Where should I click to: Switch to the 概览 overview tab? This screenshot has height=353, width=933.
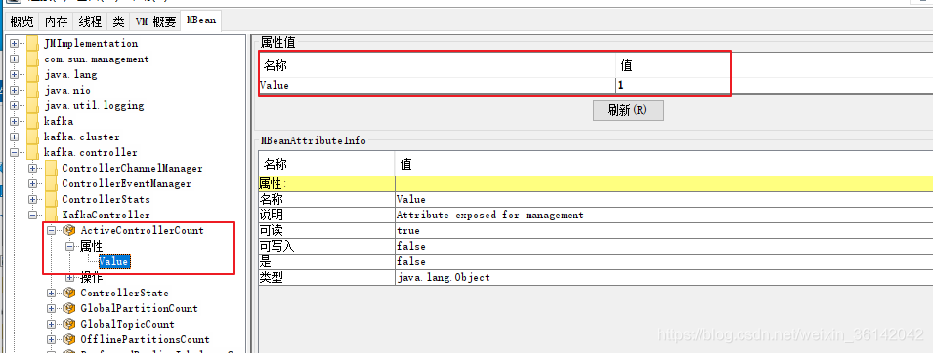coord(22,22)
